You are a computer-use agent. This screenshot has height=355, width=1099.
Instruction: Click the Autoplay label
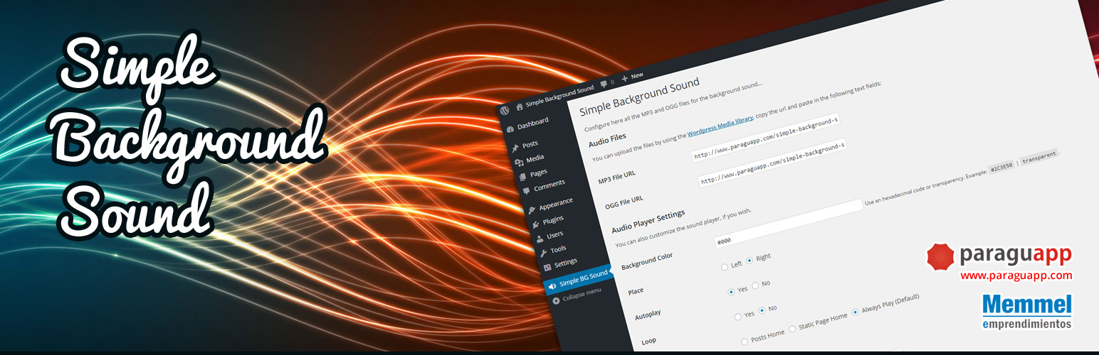pos(649,313)
